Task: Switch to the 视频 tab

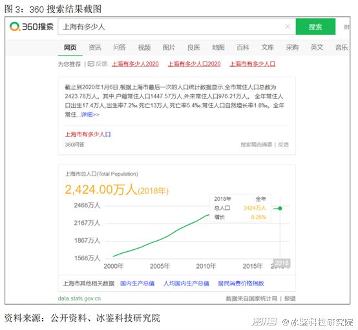Action: tap(144, 48)
